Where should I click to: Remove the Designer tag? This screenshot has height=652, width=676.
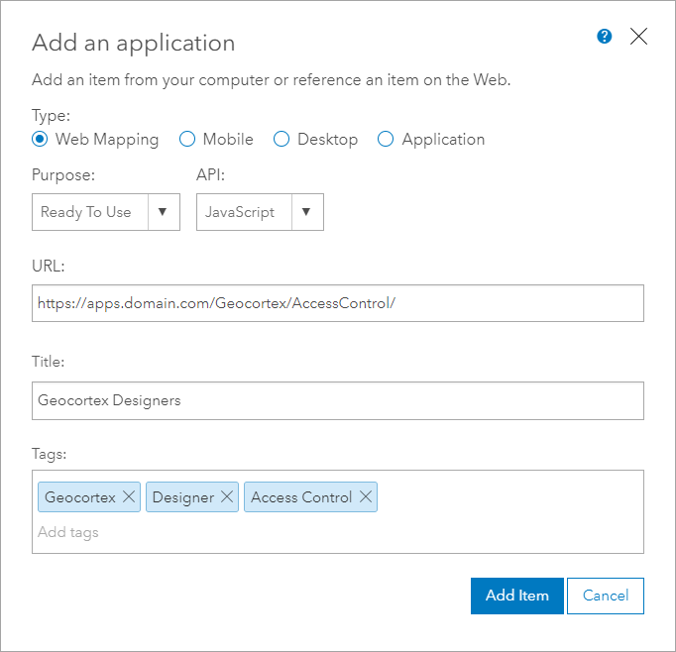tap(227, 496)
